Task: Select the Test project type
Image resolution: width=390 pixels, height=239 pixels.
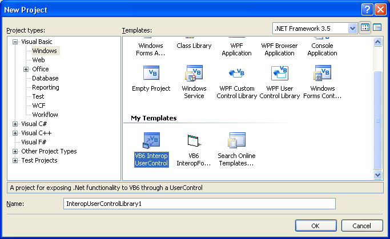Action: point(38,96)
